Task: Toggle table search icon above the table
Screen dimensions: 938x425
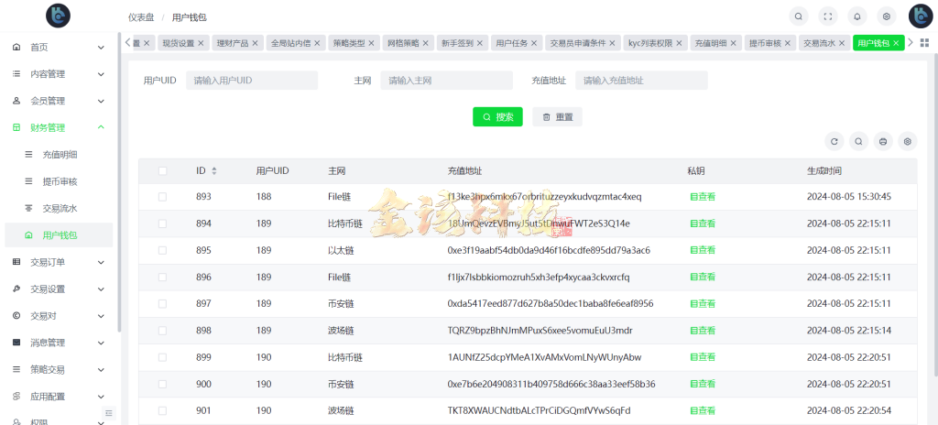Action: coord(858,141)
